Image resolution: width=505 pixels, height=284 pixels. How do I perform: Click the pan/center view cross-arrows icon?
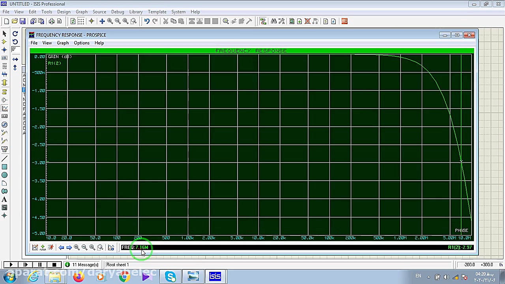102,21
